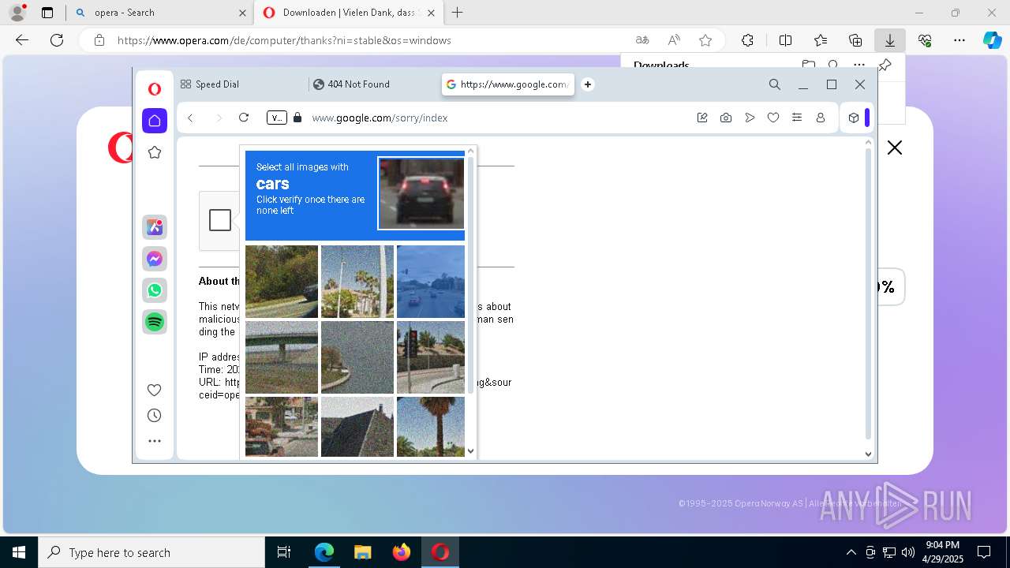Switch to 'opera - Search' Edge tab

click(160, 13)
